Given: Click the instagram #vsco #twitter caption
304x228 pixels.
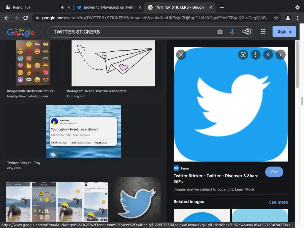Looking at the screenshot, I should pyautogui.click(x=99, y=91).
